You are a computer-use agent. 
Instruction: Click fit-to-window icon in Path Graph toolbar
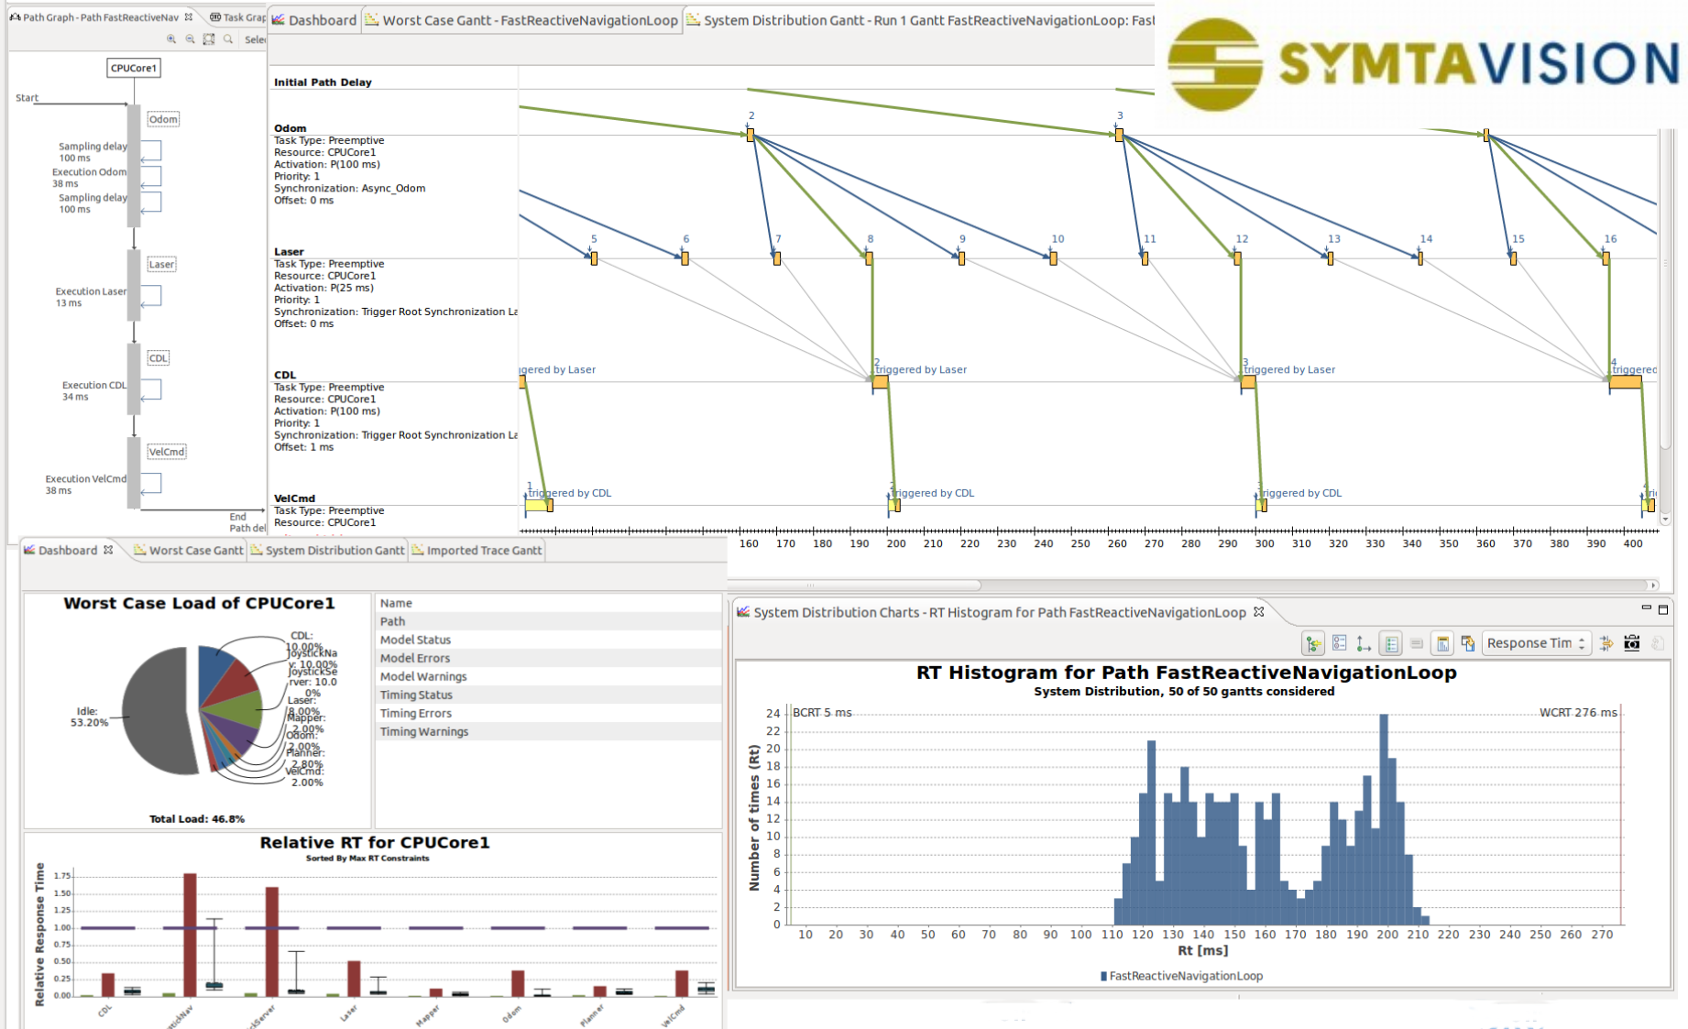pos(209,39)
